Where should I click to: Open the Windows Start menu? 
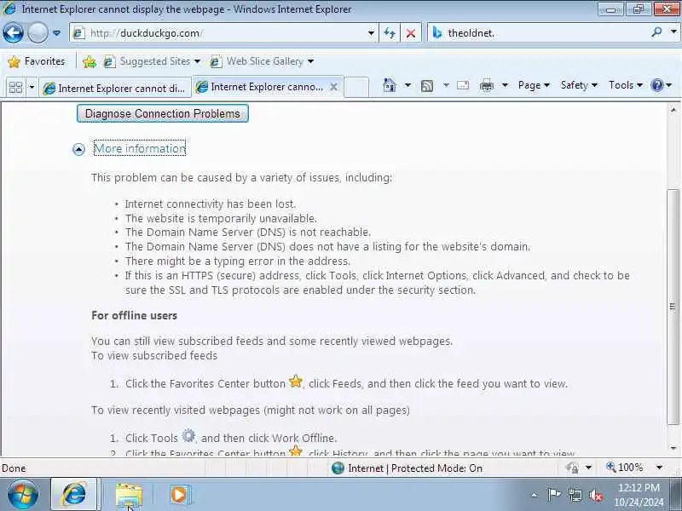coord(23,495)
